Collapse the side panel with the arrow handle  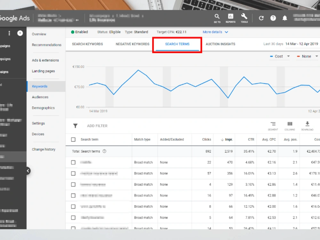click(28, 171)
